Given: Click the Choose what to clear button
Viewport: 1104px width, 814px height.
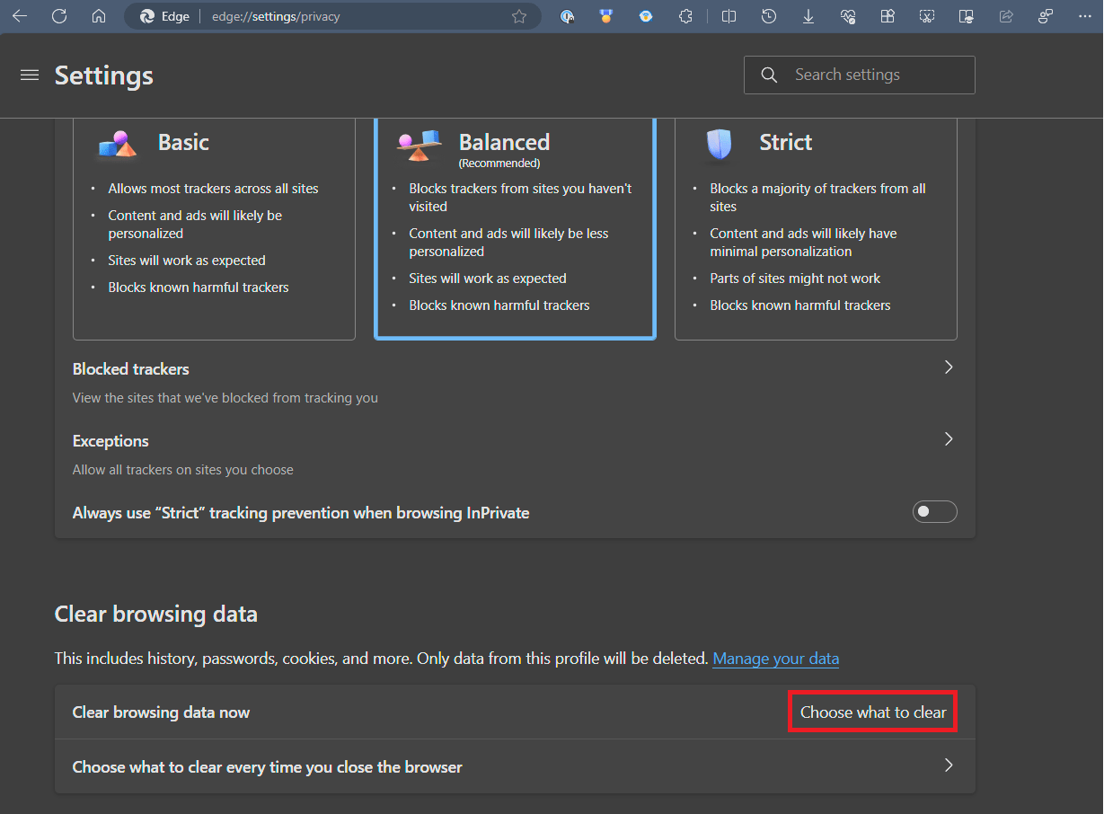Looking at the screenshot, I should click(872, 711).
